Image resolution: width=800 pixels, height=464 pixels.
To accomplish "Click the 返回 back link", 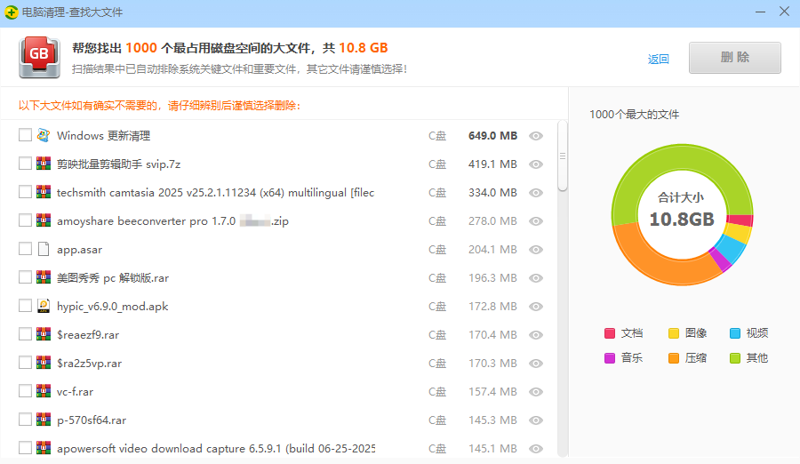I will 658,60.
